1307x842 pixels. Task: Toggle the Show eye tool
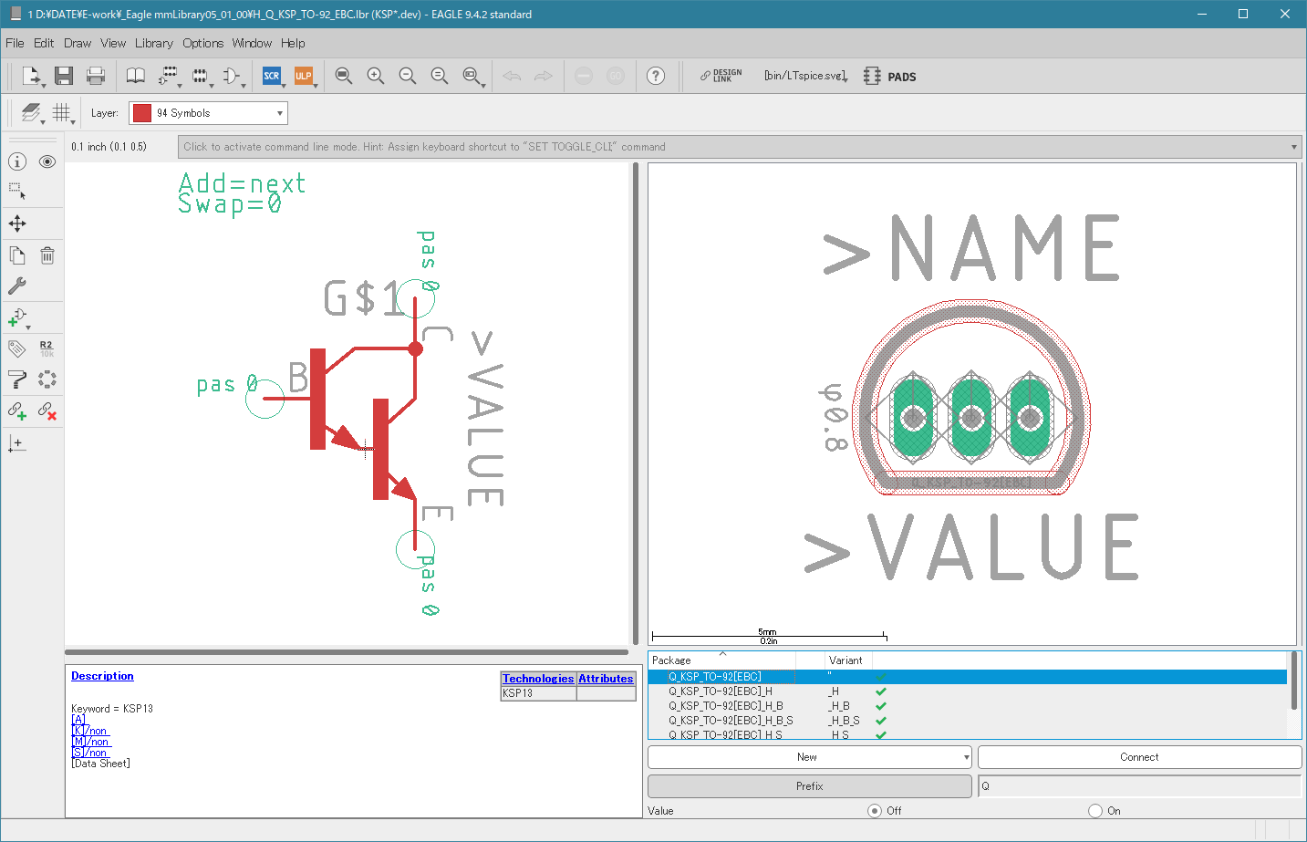tap(47, 161)
